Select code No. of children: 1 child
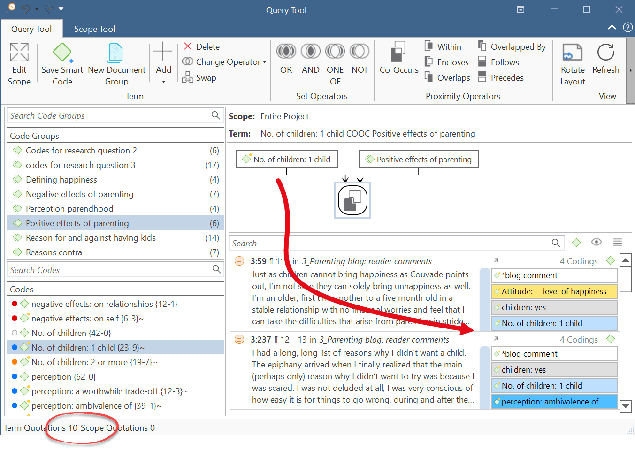Viewport: 635px width, 465px height. pyautogui.click(x=115, y=347)
